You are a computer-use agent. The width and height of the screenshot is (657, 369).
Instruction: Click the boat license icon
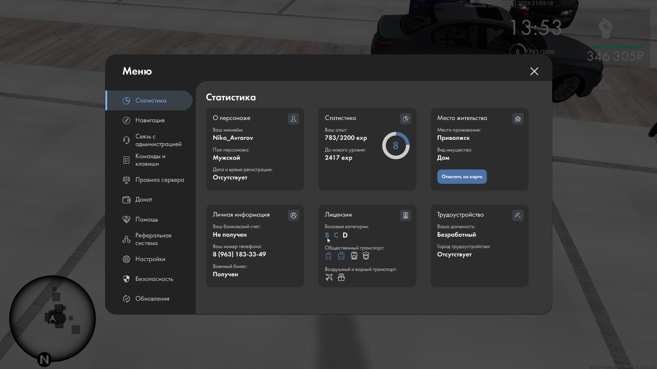[x=341, y=277]
